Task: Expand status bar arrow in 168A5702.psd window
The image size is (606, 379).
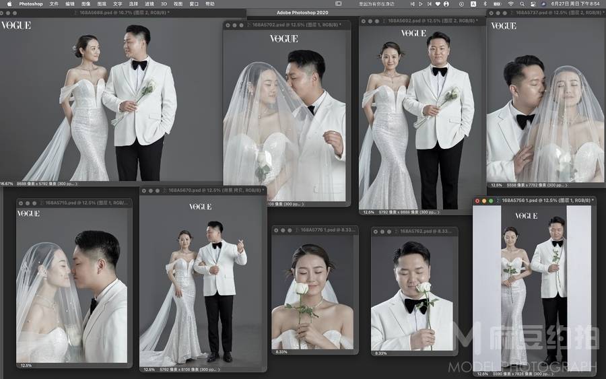Action: 302,204
